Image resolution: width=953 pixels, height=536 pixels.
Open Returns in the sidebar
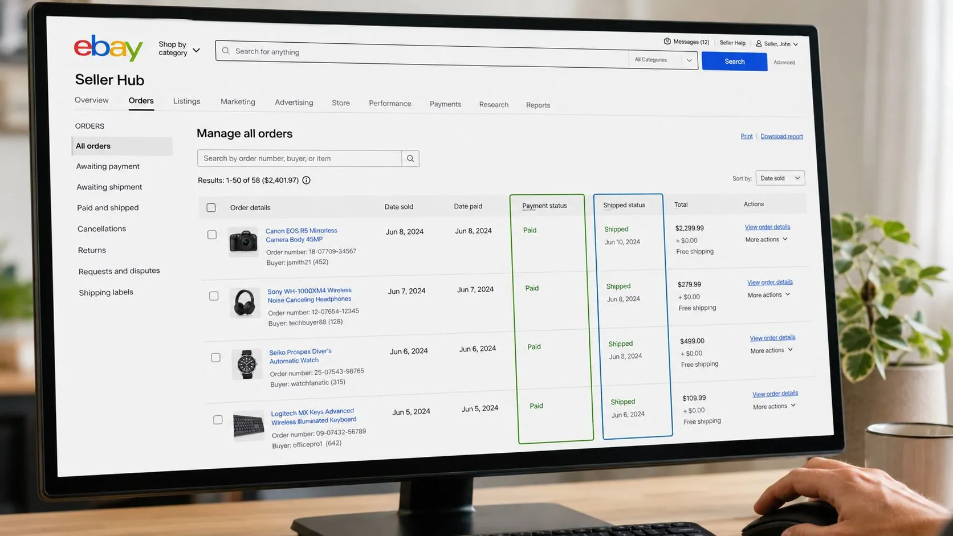(92, 250)
